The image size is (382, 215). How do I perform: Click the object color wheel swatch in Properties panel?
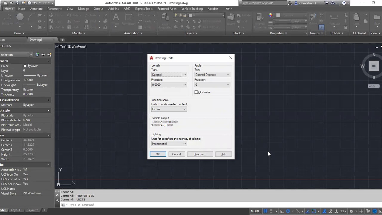(270, 15)
